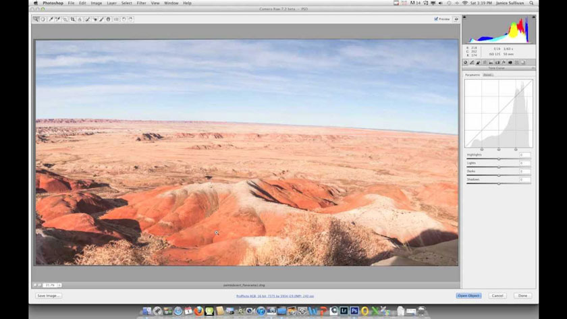The height and width of the screenshot is (319, 567).
Task: Click the Done button
Action: click(522, 295)
